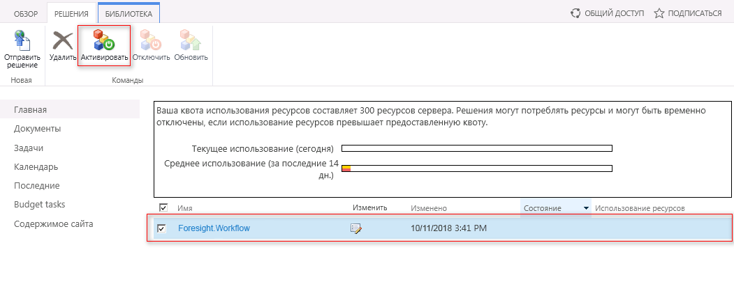
Task: Click the average usage (Среднее использование) bar
Action: point(476,168)
